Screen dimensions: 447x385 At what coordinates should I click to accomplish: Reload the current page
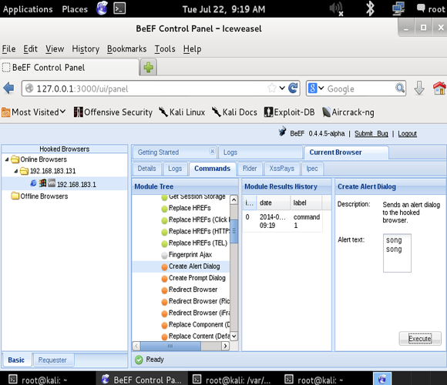(x=293, y=88)
